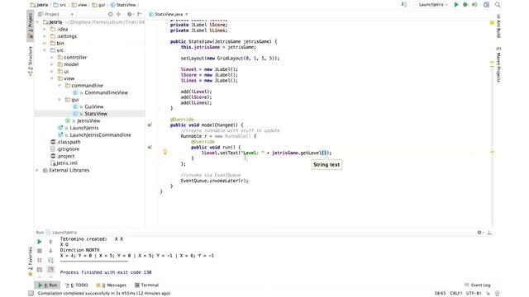Run LaunchJetris with the top toolbar play icon
529x297 pixels.
tap(456, 5)
